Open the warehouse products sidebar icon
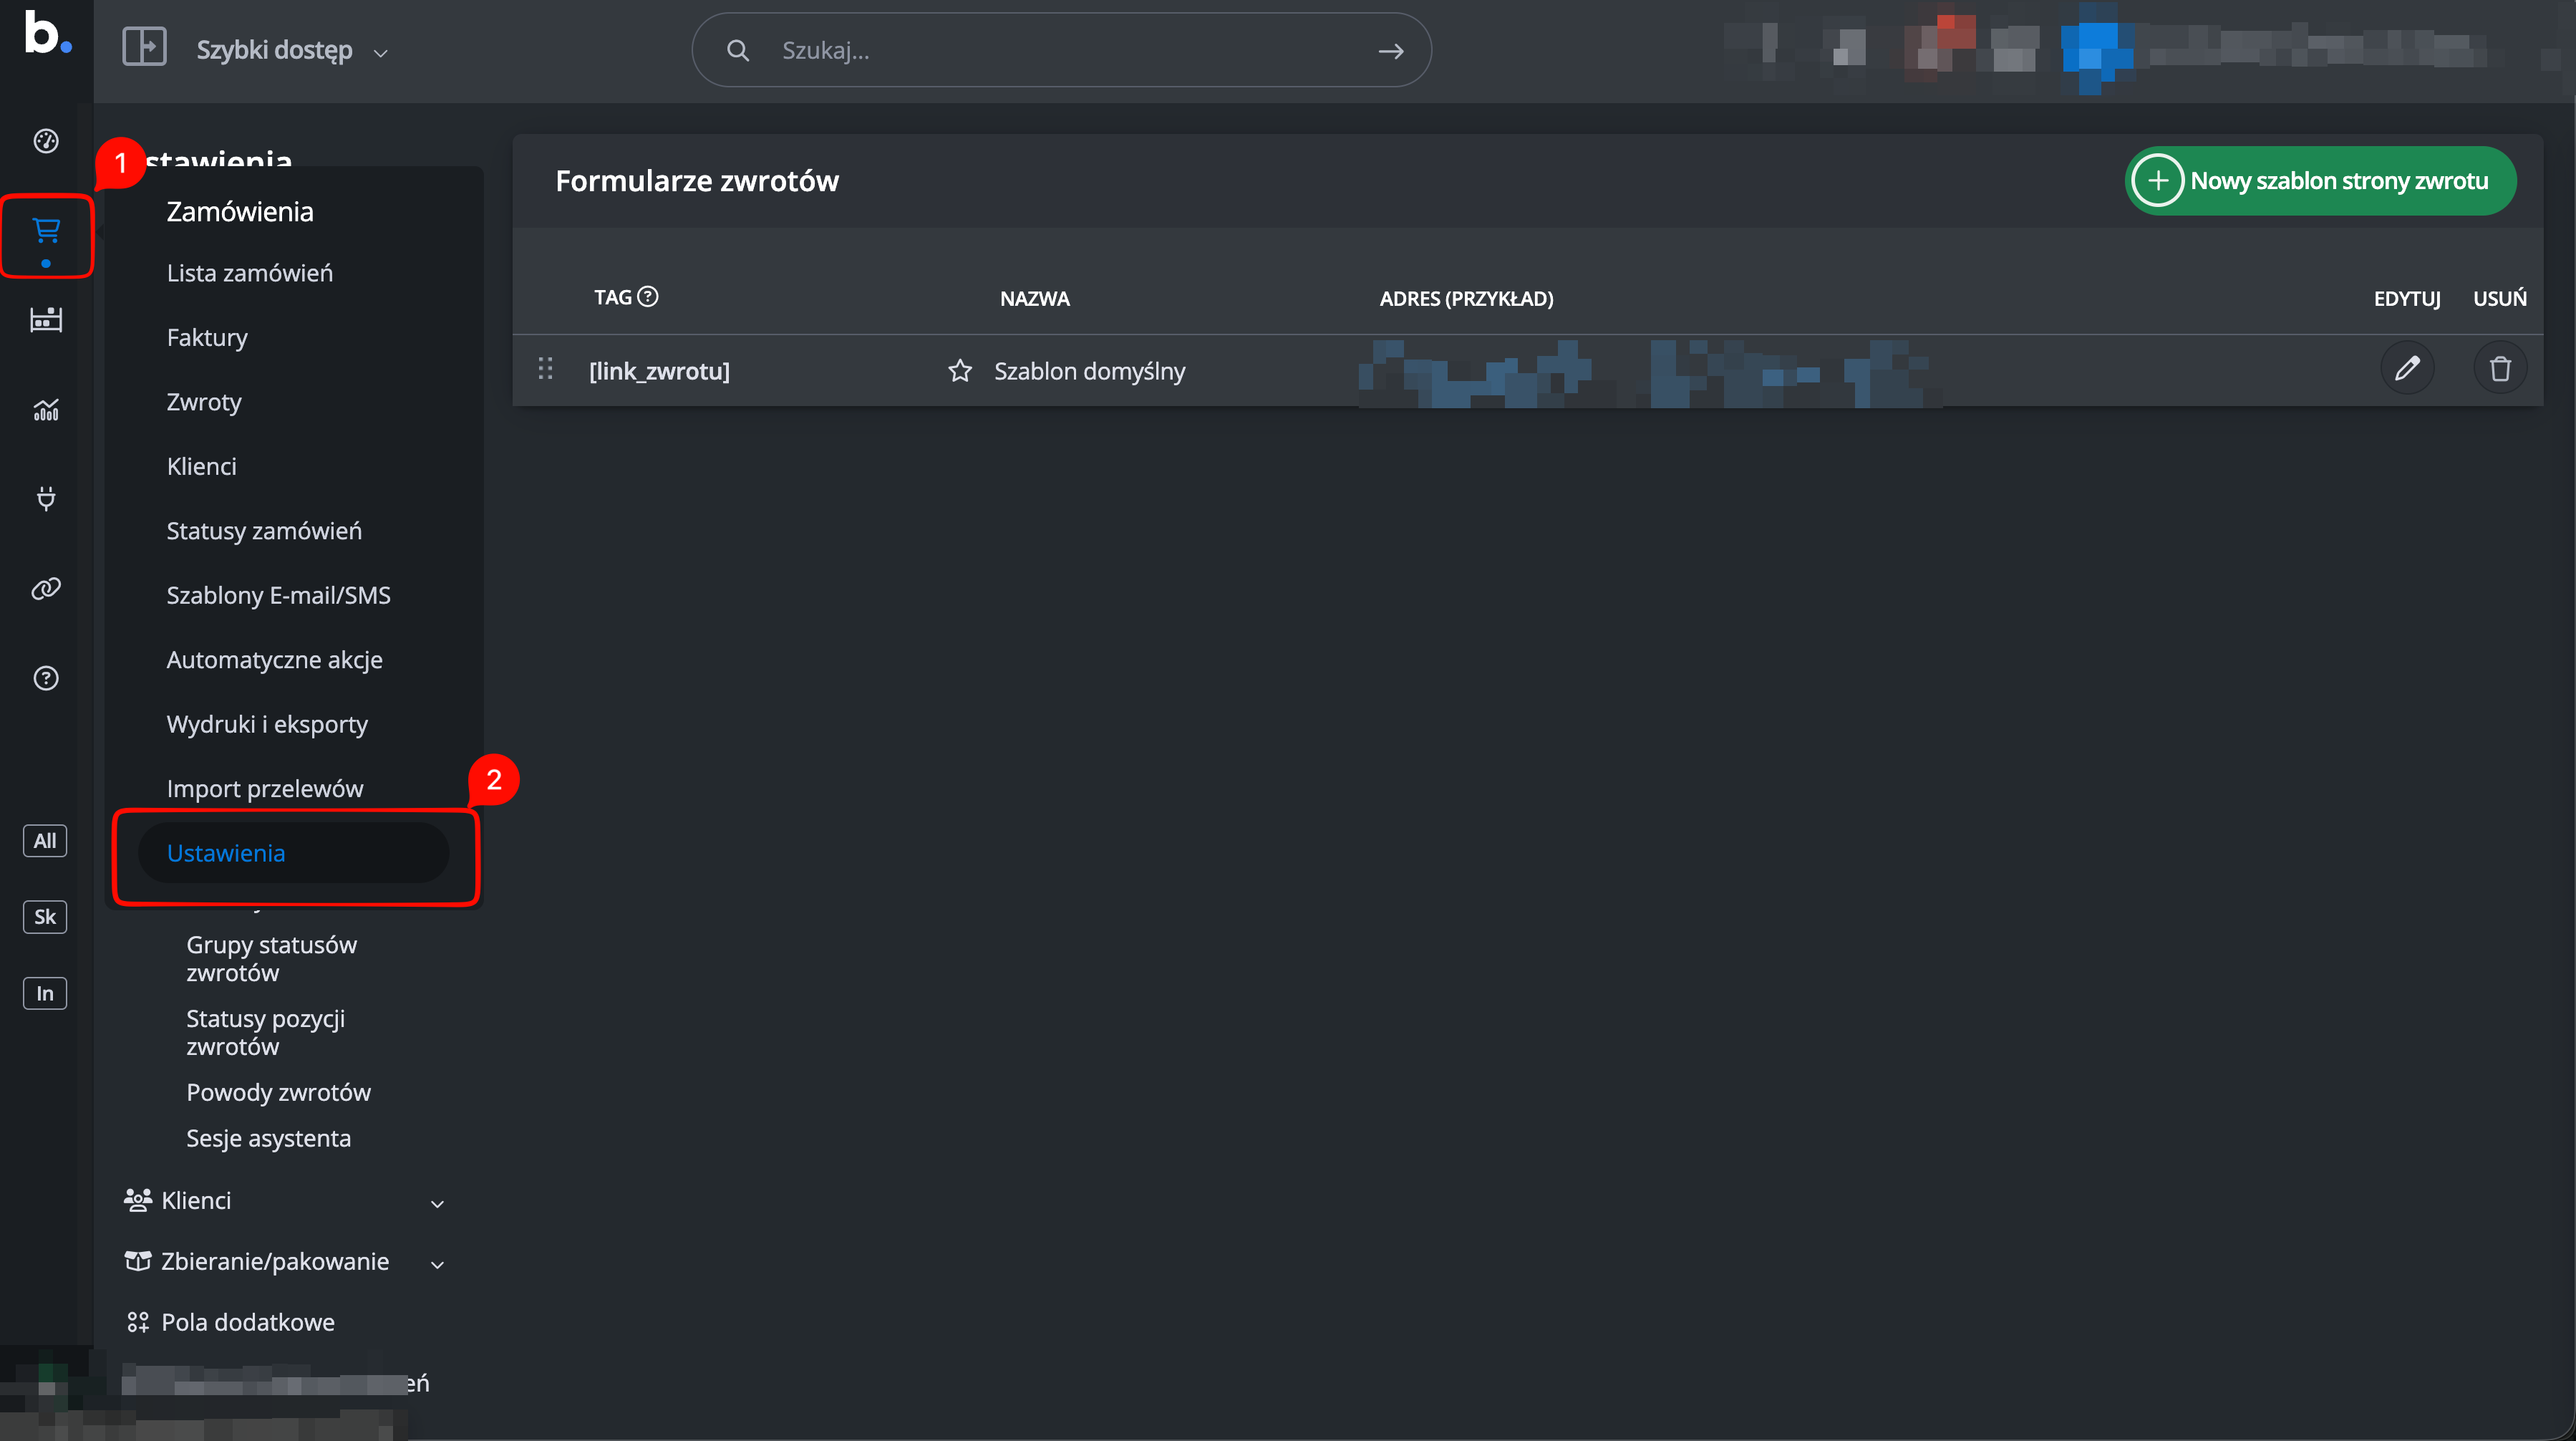This screenshot has height=1441, width=2576. click(46, 320)
